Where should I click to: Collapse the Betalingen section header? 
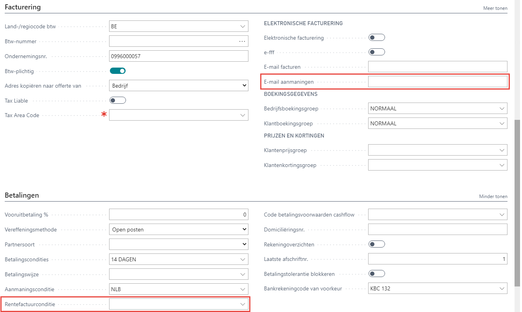tap(22, 195)
